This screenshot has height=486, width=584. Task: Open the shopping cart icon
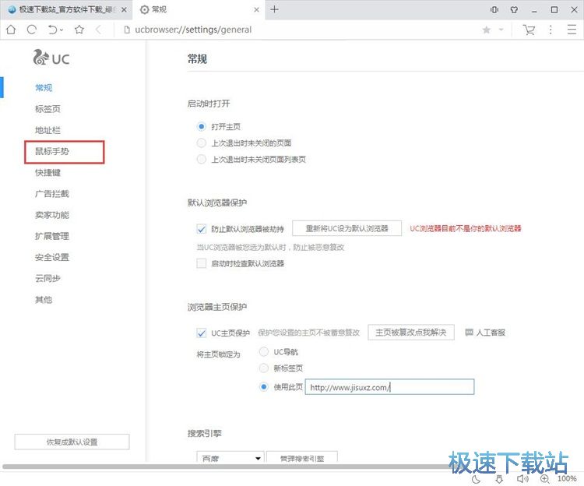click(529, 30)
